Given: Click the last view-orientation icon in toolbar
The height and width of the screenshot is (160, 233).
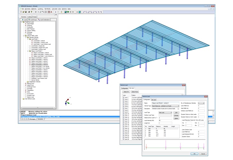Looking at the screenshot, I should coord(101,12).
